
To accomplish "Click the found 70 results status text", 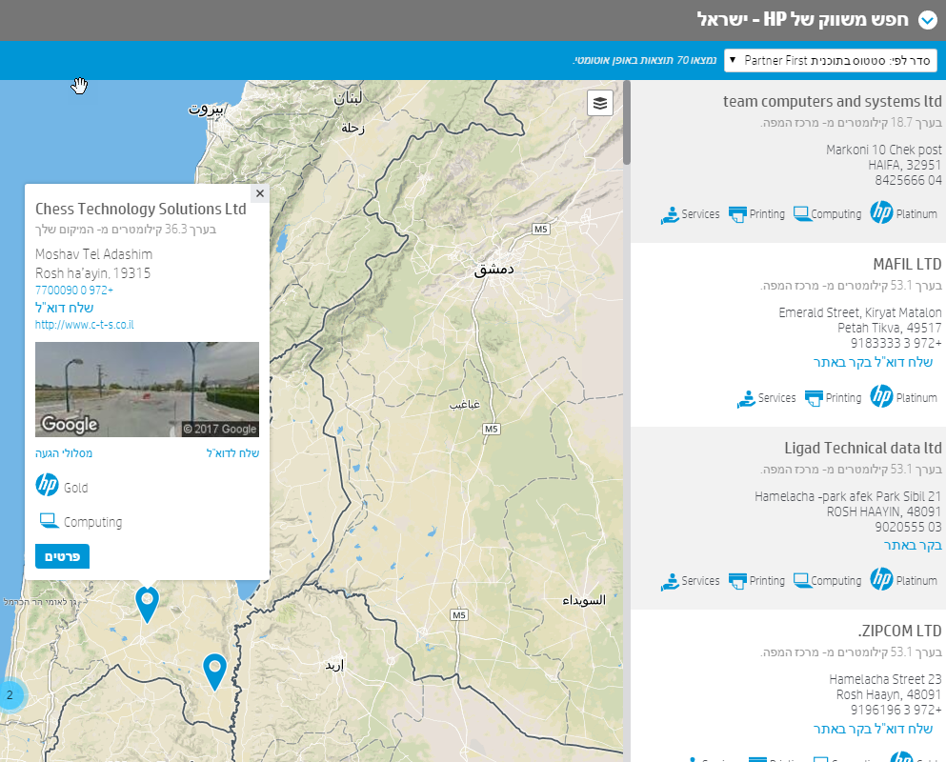I will click(644, 60).
